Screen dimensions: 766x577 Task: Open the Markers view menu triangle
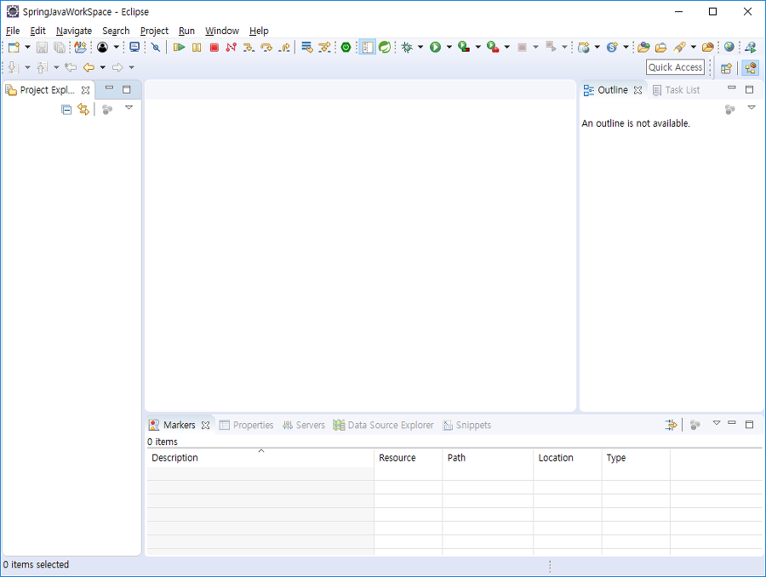coord(716,423)
